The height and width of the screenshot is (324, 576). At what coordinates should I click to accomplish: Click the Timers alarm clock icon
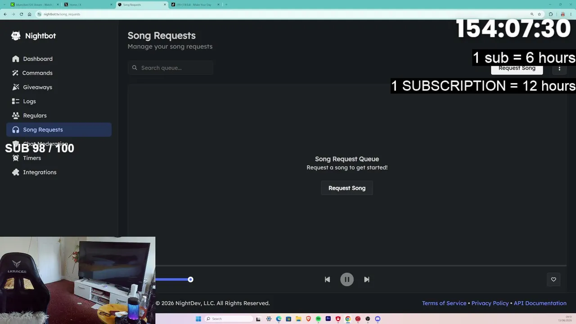(x=16, y=158)
